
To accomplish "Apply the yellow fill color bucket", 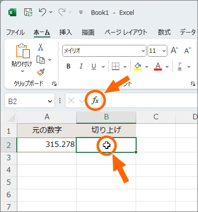I will click(x=138, y=67).
